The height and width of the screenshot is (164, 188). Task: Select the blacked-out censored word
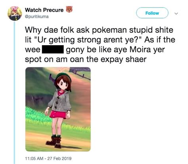click(x=53, y=50)
